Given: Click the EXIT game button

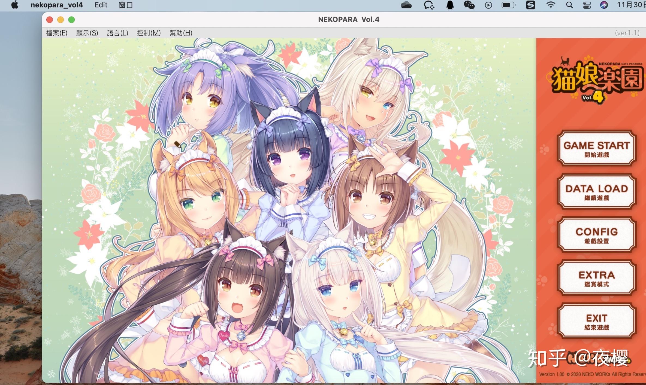Looking at the screenshot, I should click(596, 321).
